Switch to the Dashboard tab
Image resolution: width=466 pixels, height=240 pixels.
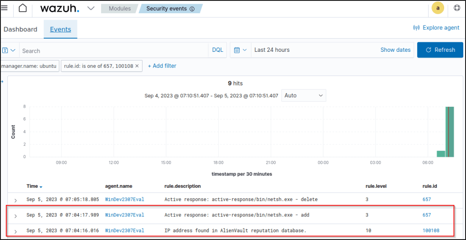coord(20,29)
